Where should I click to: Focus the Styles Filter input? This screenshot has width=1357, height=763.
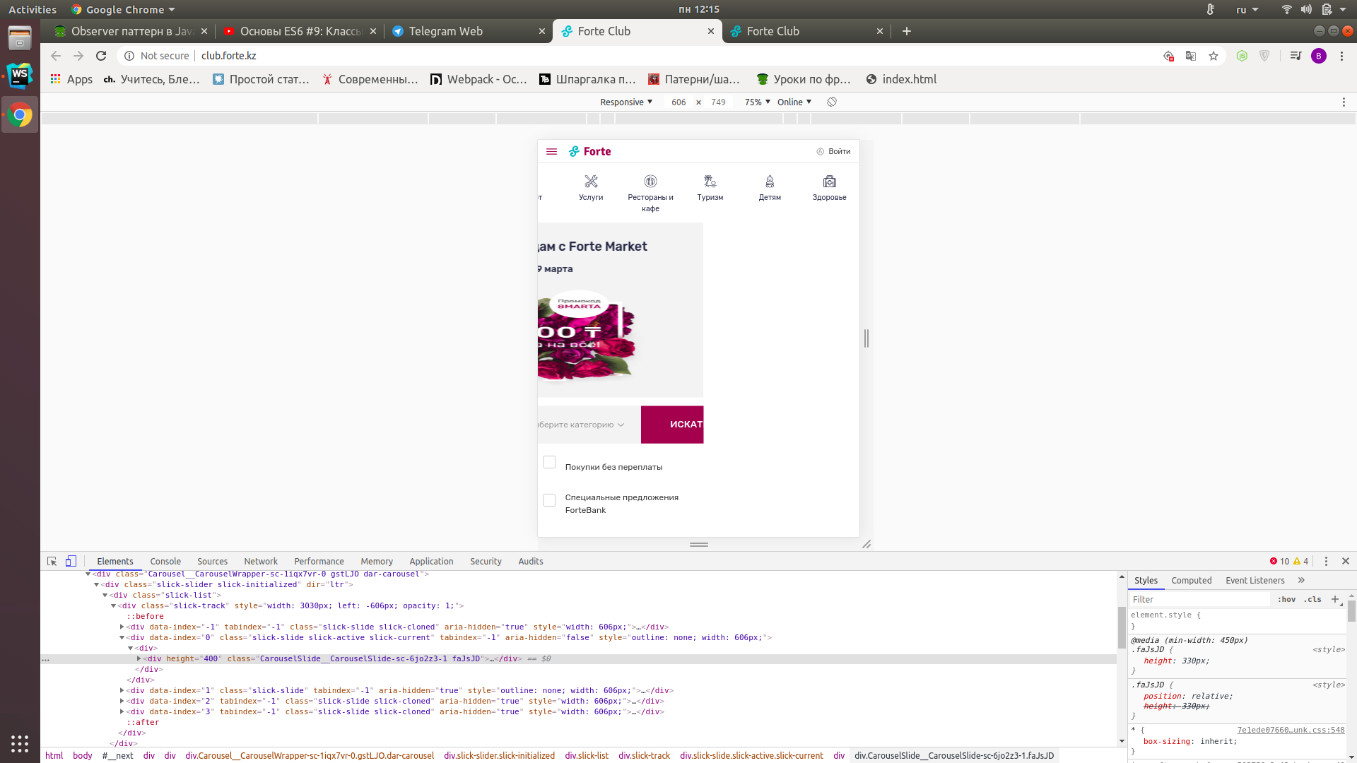(1199, 599)
